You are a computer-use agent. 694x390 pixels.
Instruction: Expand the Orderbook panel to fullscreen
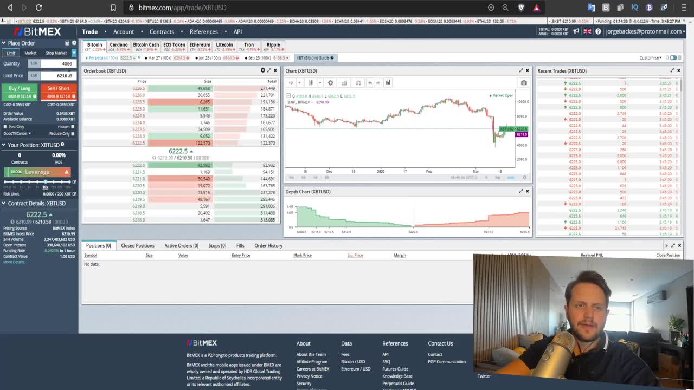(x=269, y=70)
